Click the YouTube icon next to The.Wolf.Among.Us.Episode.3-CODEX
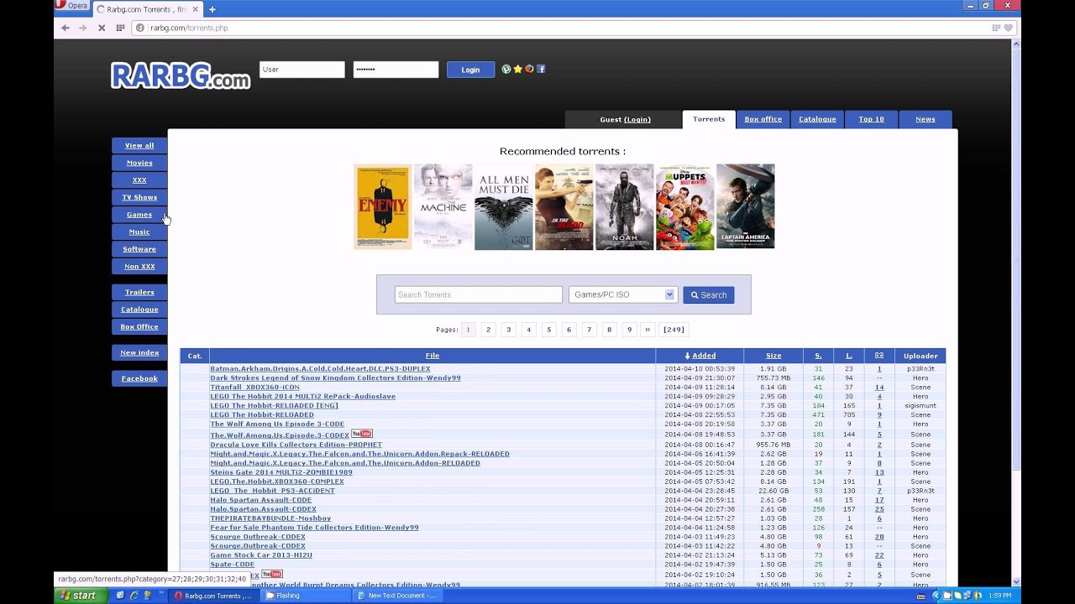The width and height of the screenshot is (1075, 604). pos(362,434)
